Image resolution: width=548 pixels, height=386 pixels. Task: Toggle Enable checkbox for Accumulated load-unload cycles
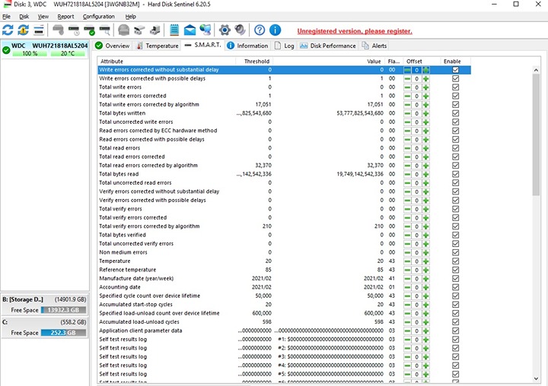pos(455,322)
